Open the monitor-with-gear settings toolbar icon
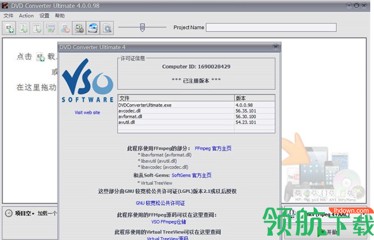 (x=79, y=28)
